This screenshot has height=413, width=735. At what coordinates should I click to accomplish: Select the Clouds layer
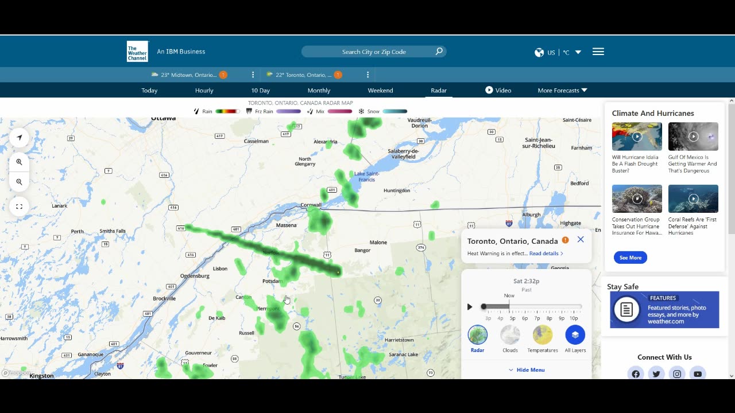510,335
